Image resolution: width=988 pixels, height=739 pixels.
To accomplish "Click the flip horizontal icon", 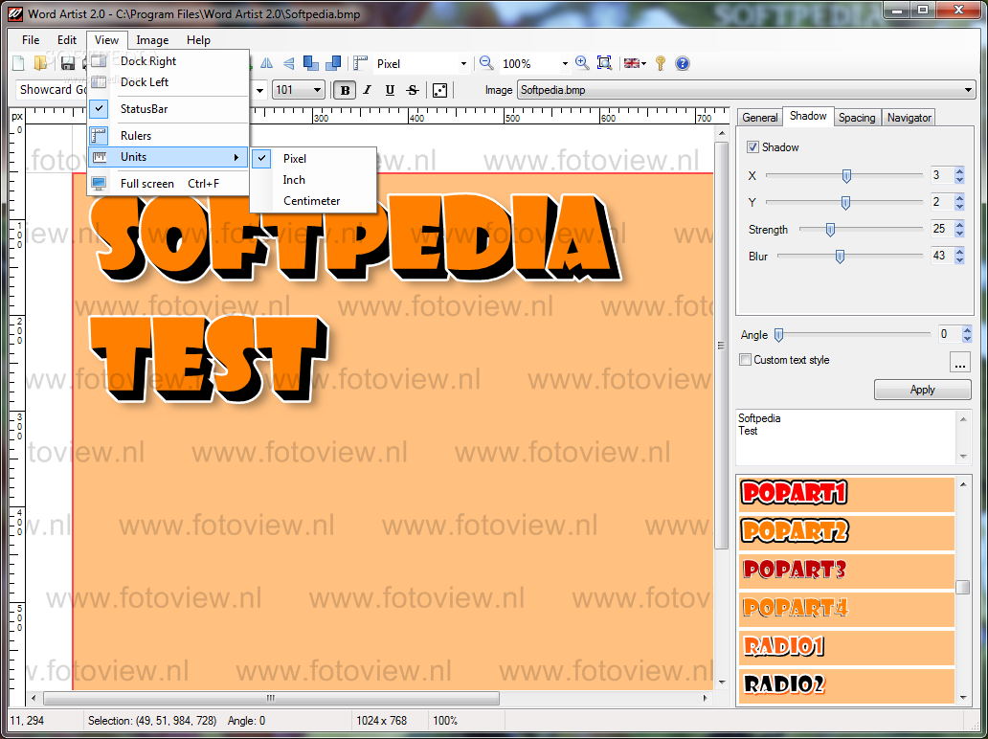I will click(x=267, y=63).
